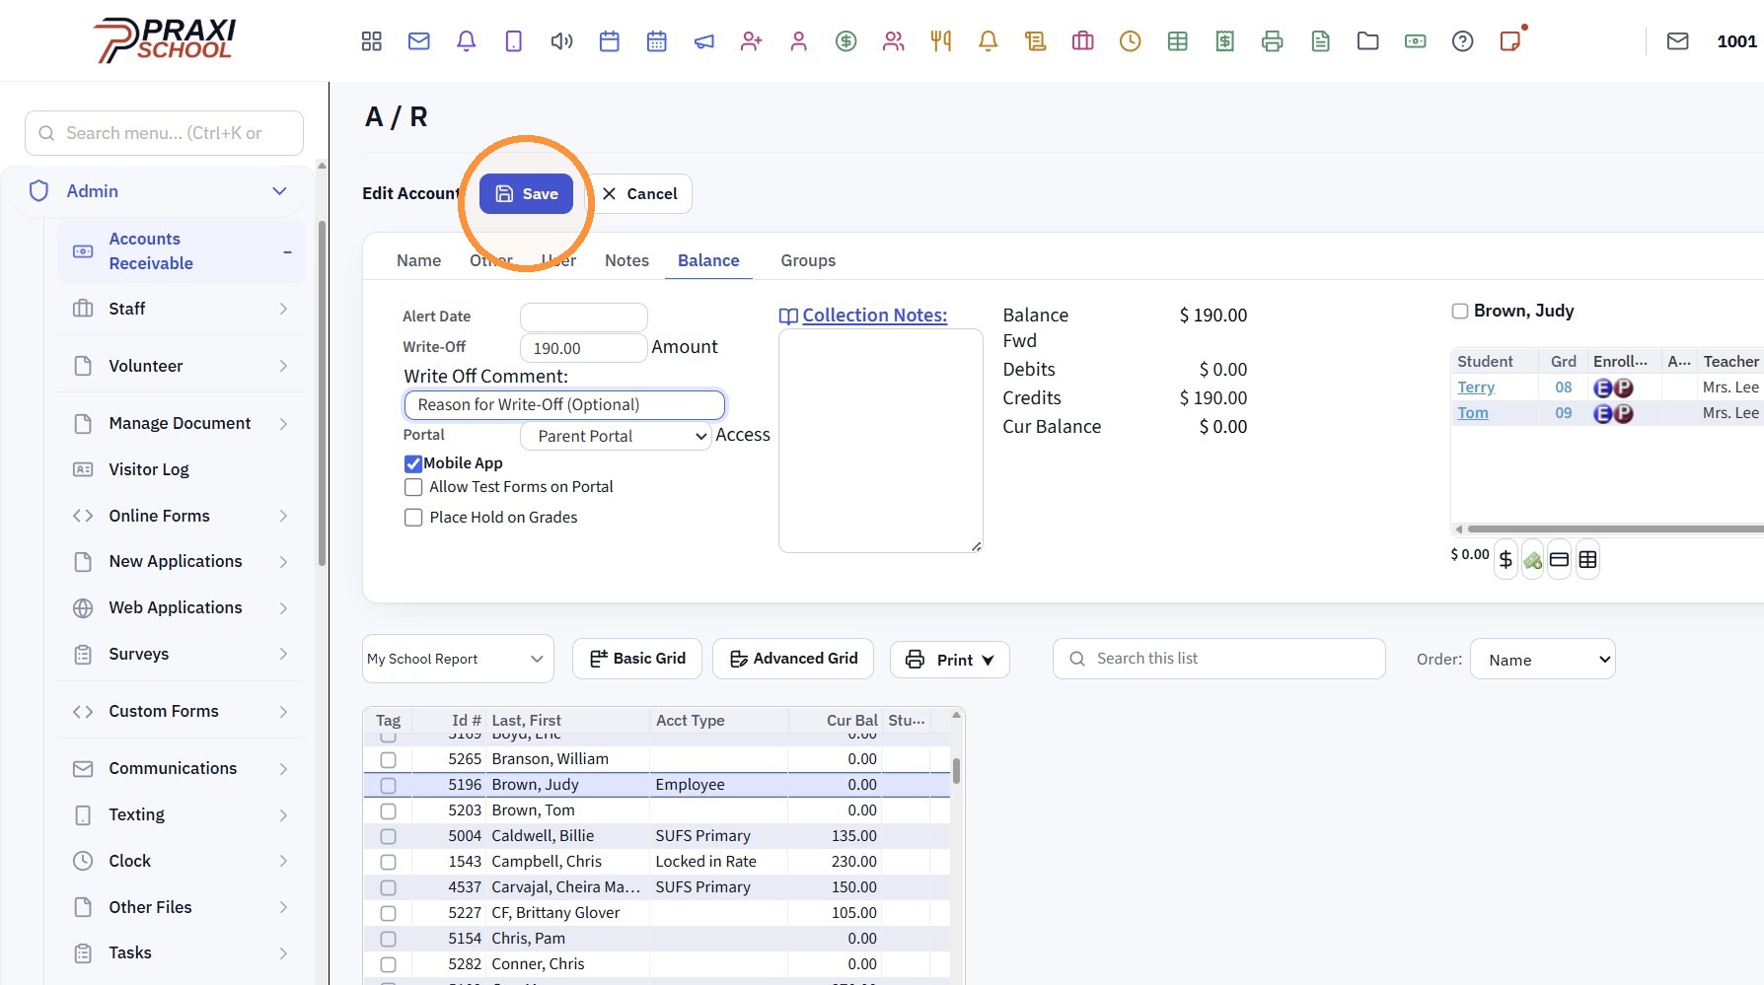Open the Order Name dropdown
The width and height of the screenshot is (1764, 985).
coord(1543,660)
